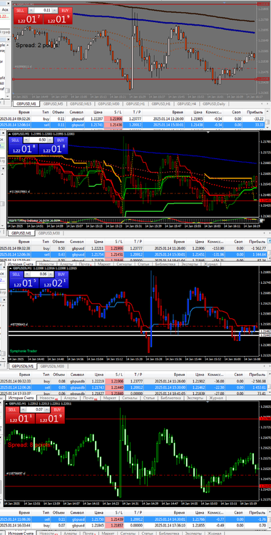Select the GBPUSDb,M1 chart tab
This screenshot has width=271, height=535.
point(23,366)
